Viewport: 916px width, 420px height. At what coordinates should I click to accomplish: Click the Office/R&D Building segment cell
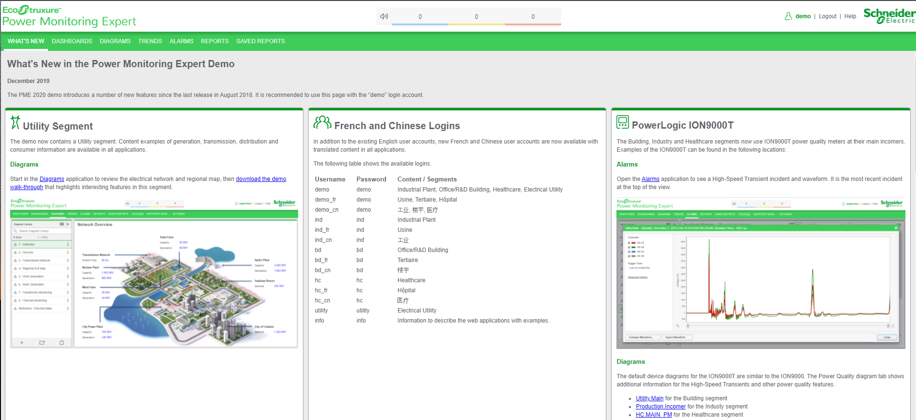point(422,250)
